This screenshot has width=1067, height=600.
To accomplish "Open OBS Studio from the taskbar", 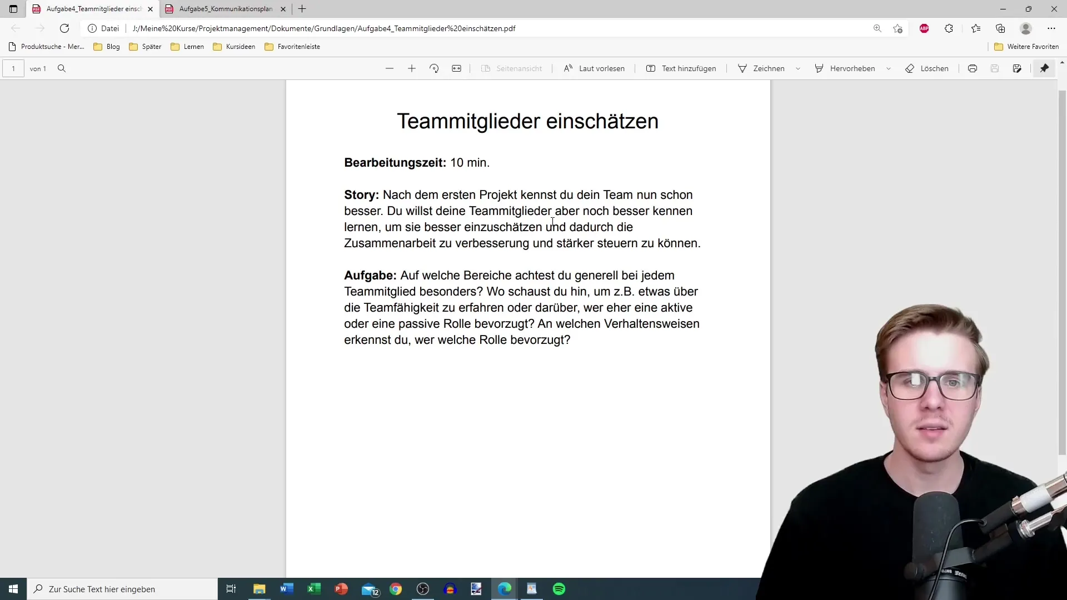I will (423, 589).
